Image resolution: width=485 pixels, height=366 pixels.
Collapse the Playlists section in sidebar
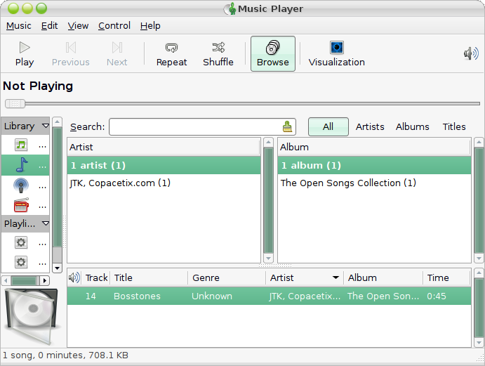tap(45, 223)
